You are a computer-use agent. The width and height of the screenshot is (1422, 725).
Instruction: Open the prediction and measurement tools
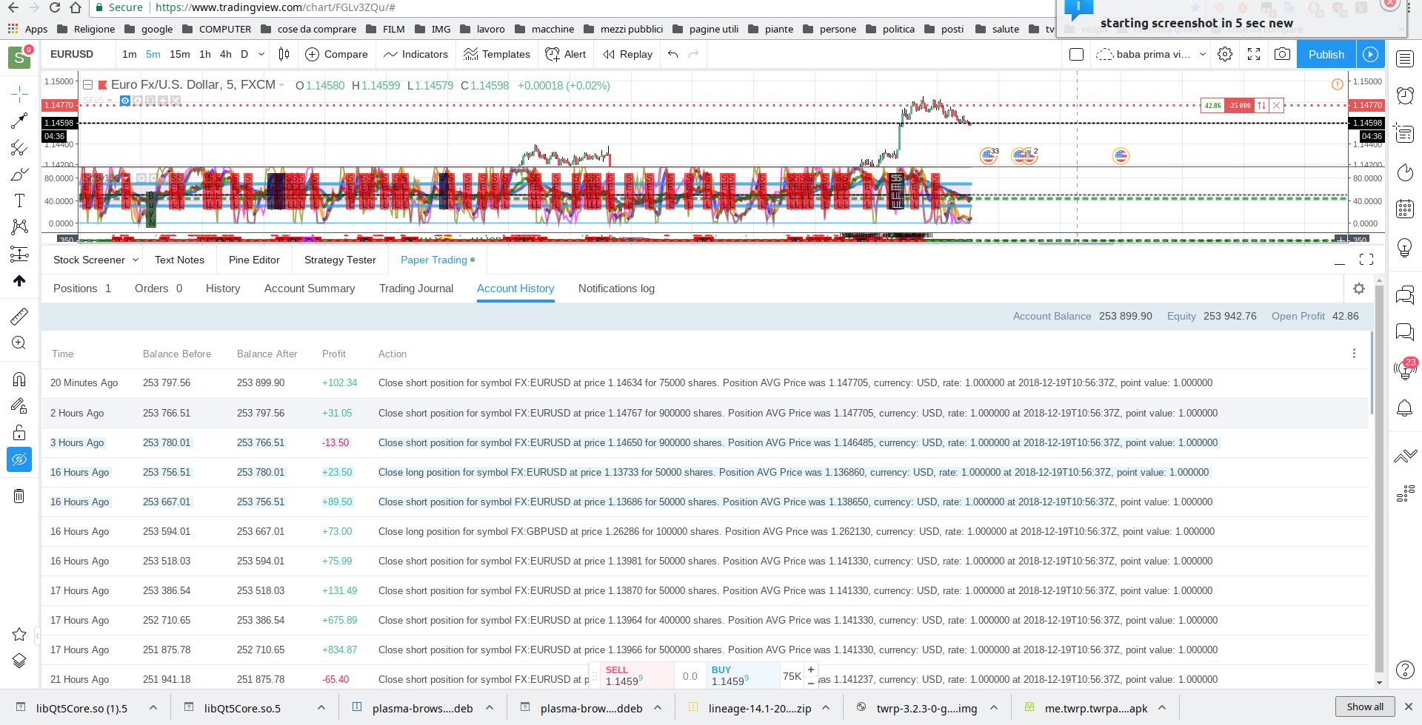click(x=19, y=254)
